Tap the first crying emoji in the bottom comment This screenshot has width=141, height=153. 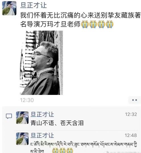coord(55,150)
